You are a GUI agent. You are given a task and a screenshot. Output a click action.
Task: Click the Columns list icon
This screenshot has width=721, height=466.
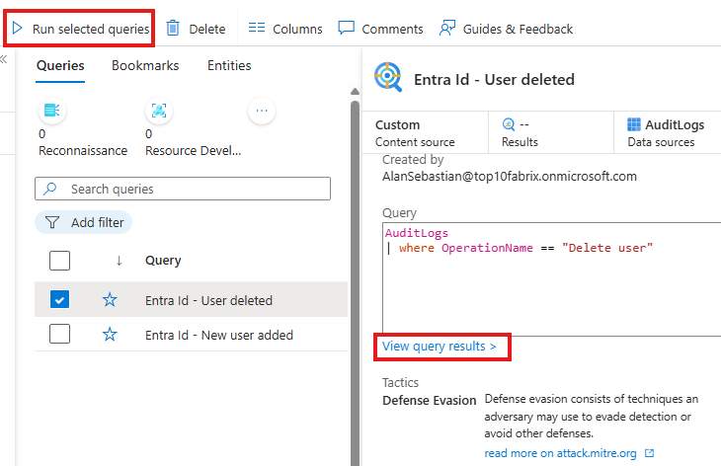[257, 28]
